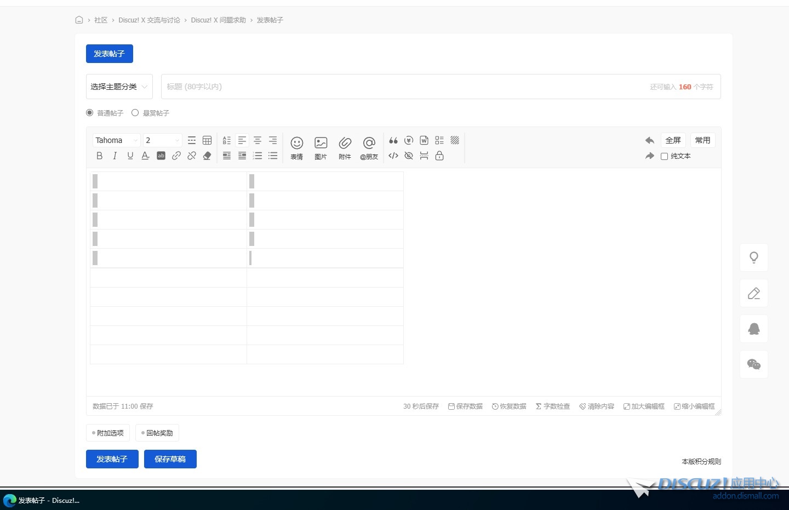Click 30 秒后保存 autosave text
This screenshot has width=789, height=510.
coord(421,406)
